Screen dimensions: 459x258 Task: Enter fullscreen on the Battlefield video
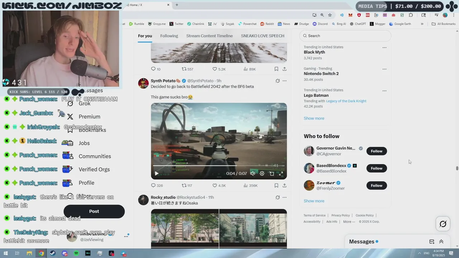pyautogui.click(x=281, y=173)
